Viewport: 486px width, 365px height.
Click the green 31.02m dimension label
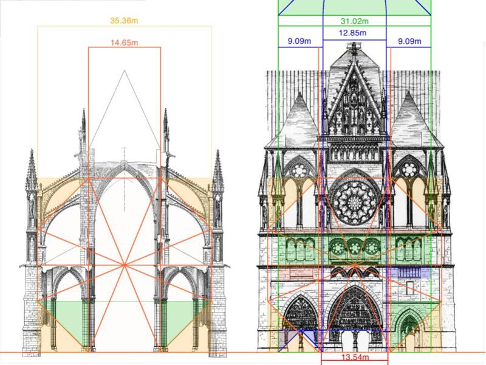[355, 21]
